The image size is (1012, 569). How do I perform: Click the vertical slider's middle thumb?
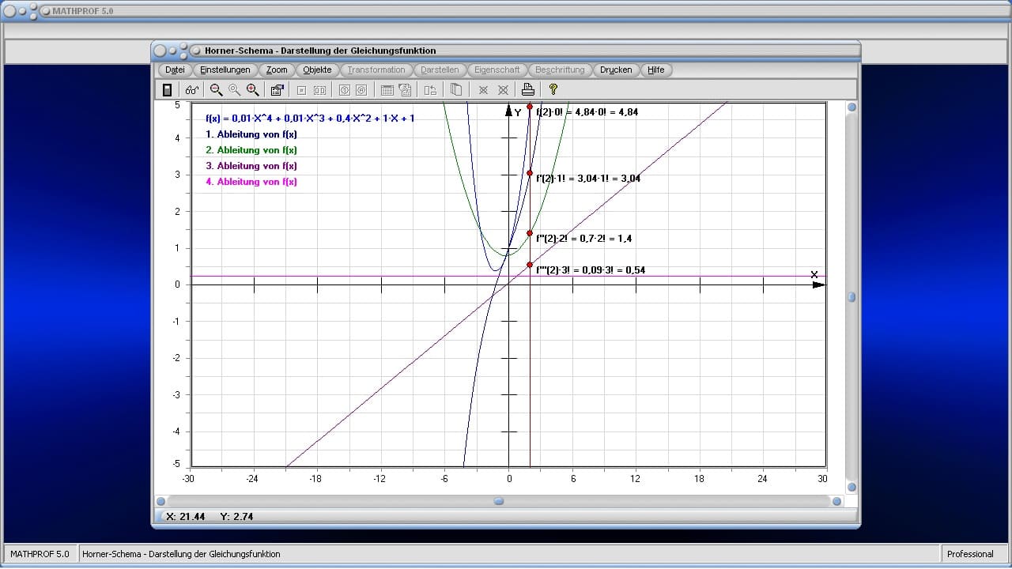[x=852, y=297]
